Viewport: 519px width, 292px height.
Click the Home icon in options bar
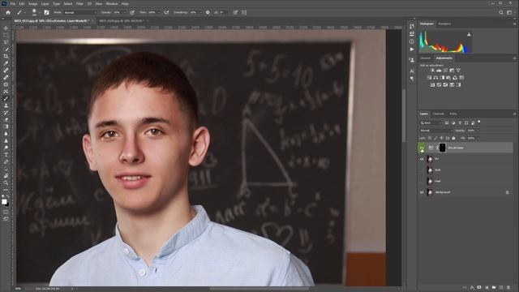pyautogui.click(x=8, y=12)
